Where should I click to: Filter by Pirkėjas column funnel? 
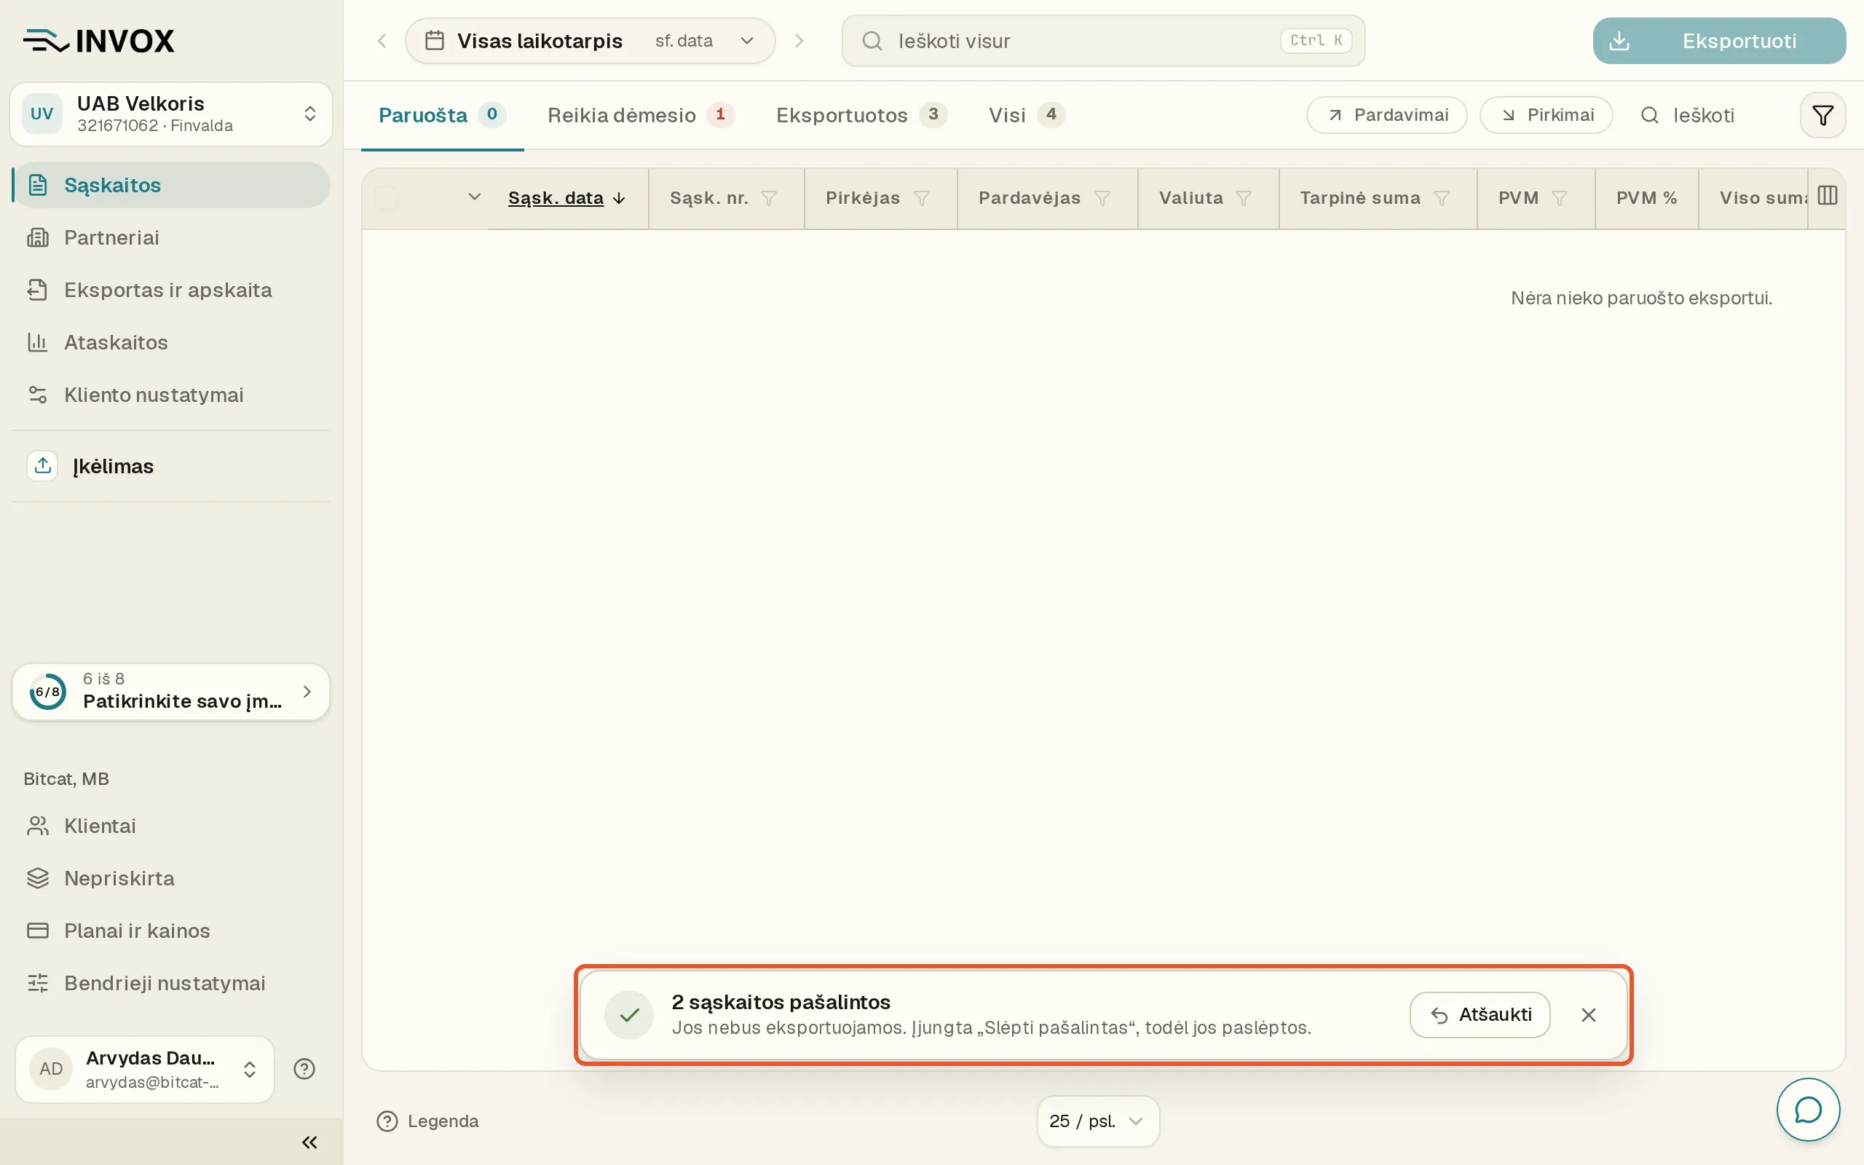tap(921, 199)
